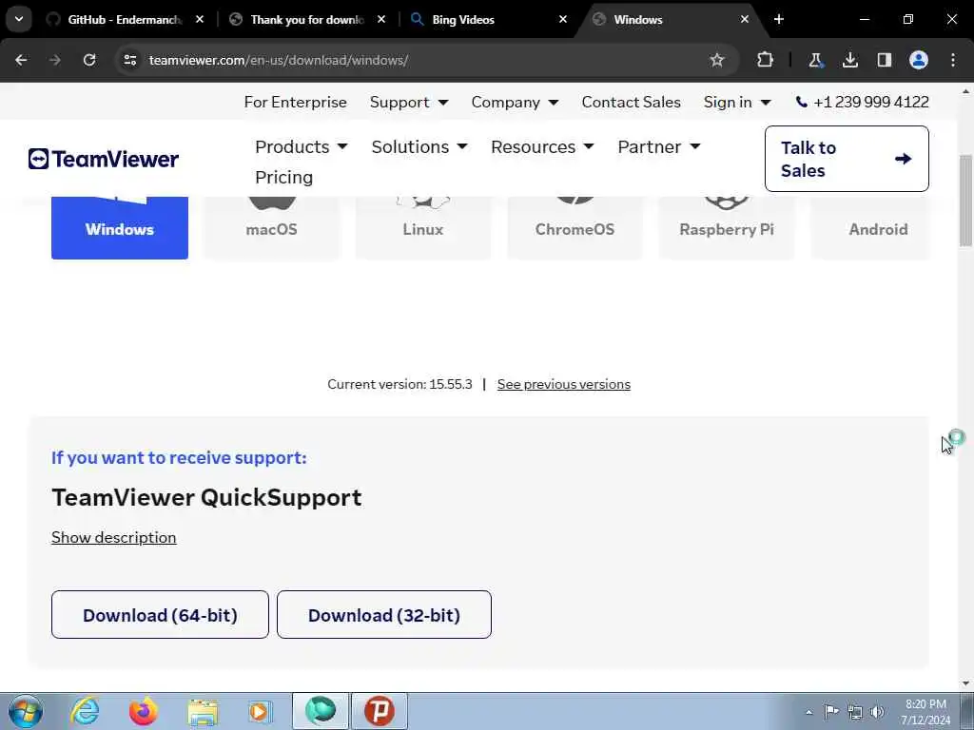Viewport: 974px width, 730px height.
Task: Select the ChromeOS platform tile
Action: click(x=575, y=227)
